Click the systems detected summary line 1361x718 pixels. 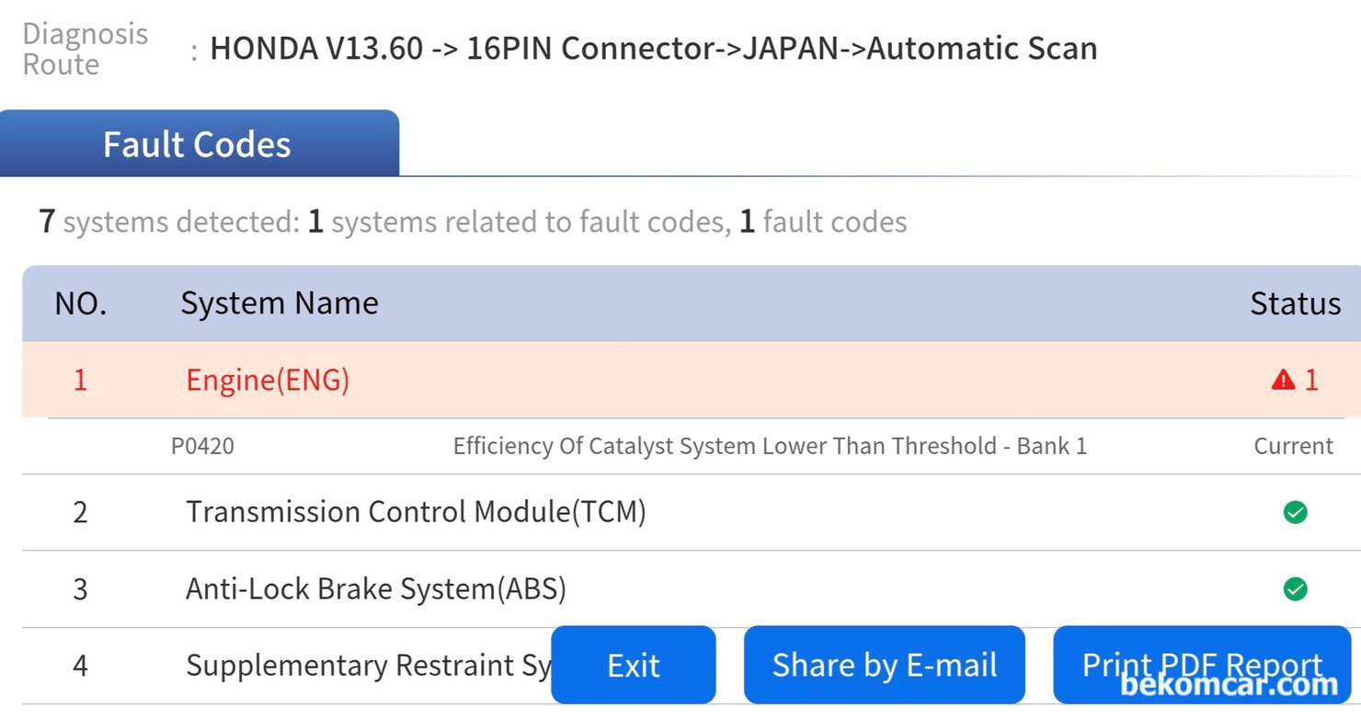click(473, 222)
